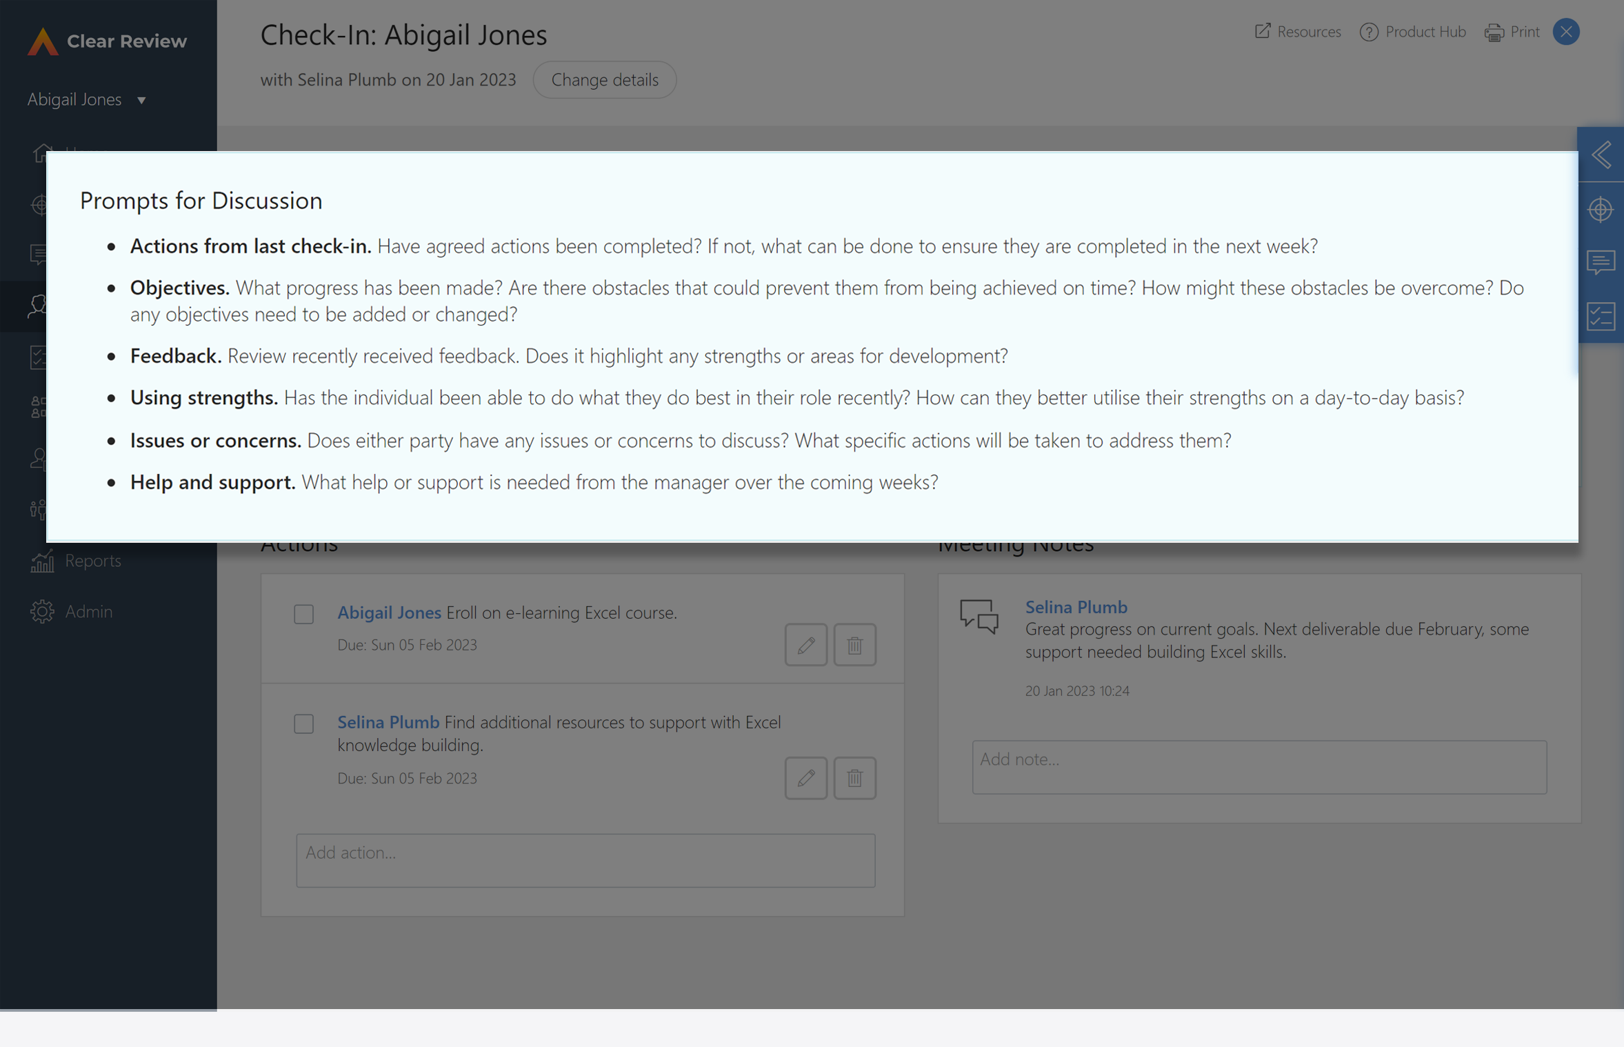Image resolution: width=1624 pixels, height=1047 pixels.
Task: Click the Change details button
Action: (x=605, y=80)
